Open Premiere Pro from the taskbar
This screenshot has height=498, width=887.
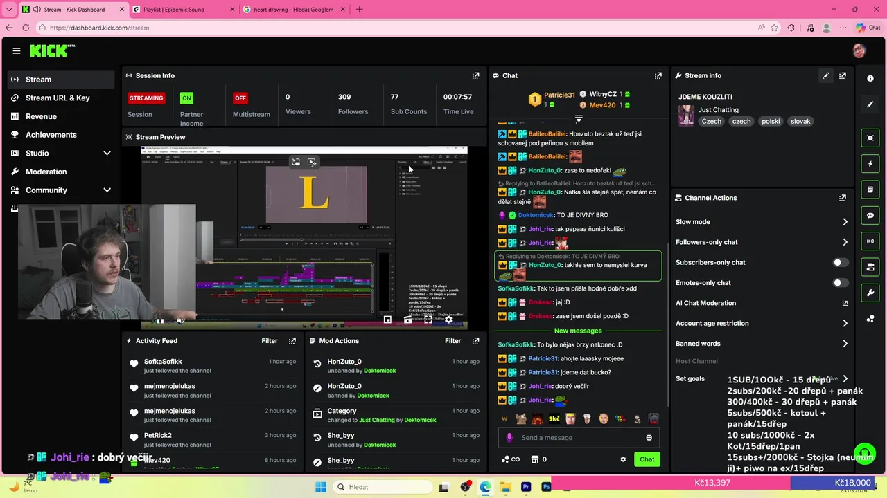pos(526,487)
